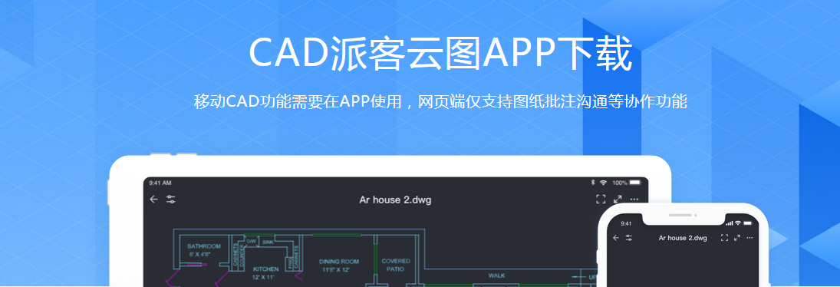Click the KITCHEN room label in drawing
The width and height of the screenshot is (840, 287).
265,269
